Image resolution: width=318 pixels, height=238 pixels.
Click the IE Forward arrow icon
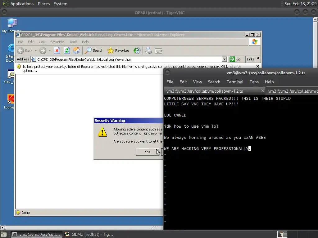tap(43, 51)
